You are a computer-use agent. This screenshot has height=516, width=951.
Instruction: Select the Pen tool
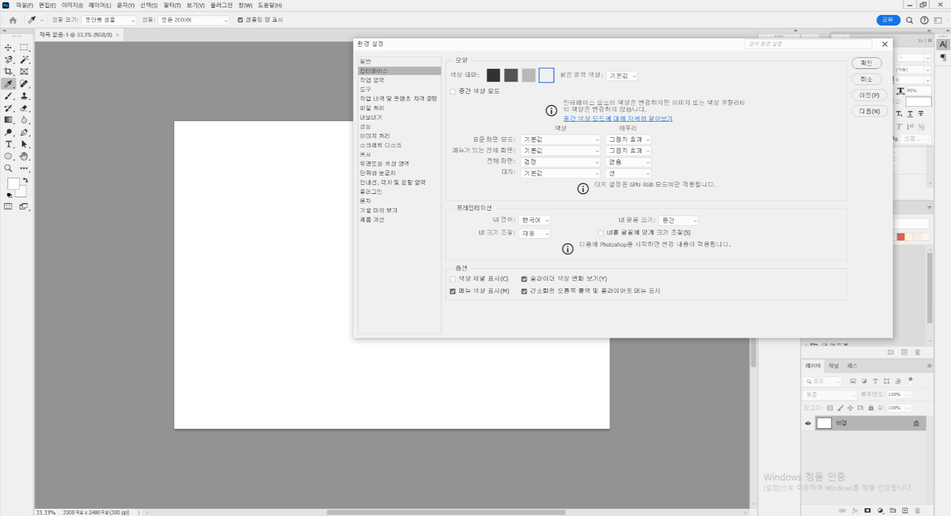[x=24, y=132]
